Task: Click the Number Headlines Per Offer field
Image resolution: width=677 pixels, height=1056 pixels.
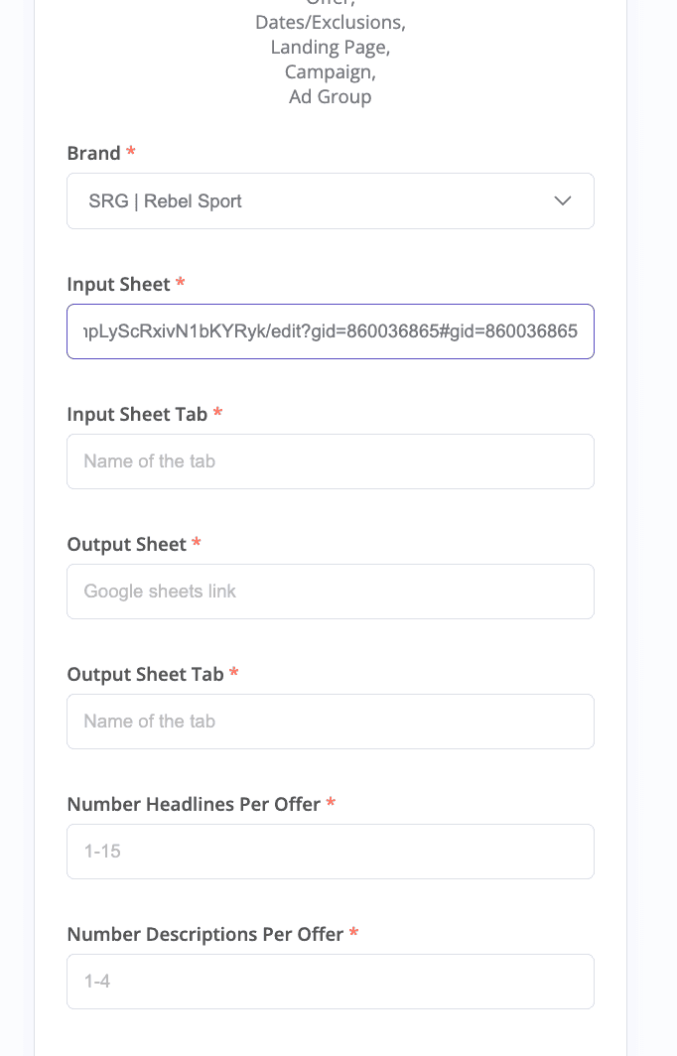Action: point(330,852)
